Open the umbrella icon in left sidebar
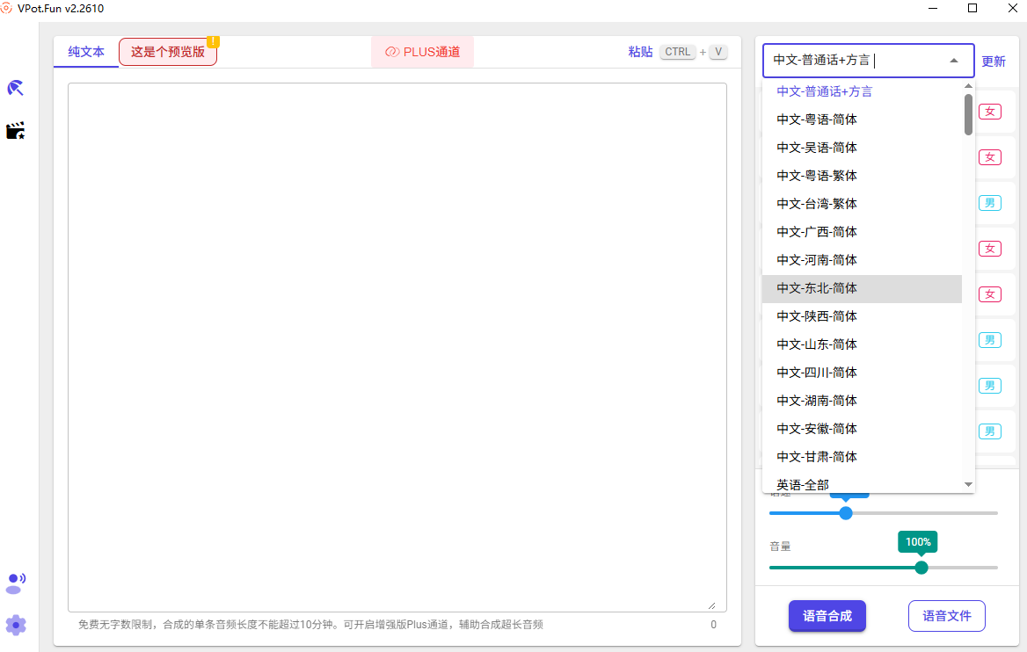The height and width of the screenshot is (652, 1027). pos(15,88)
